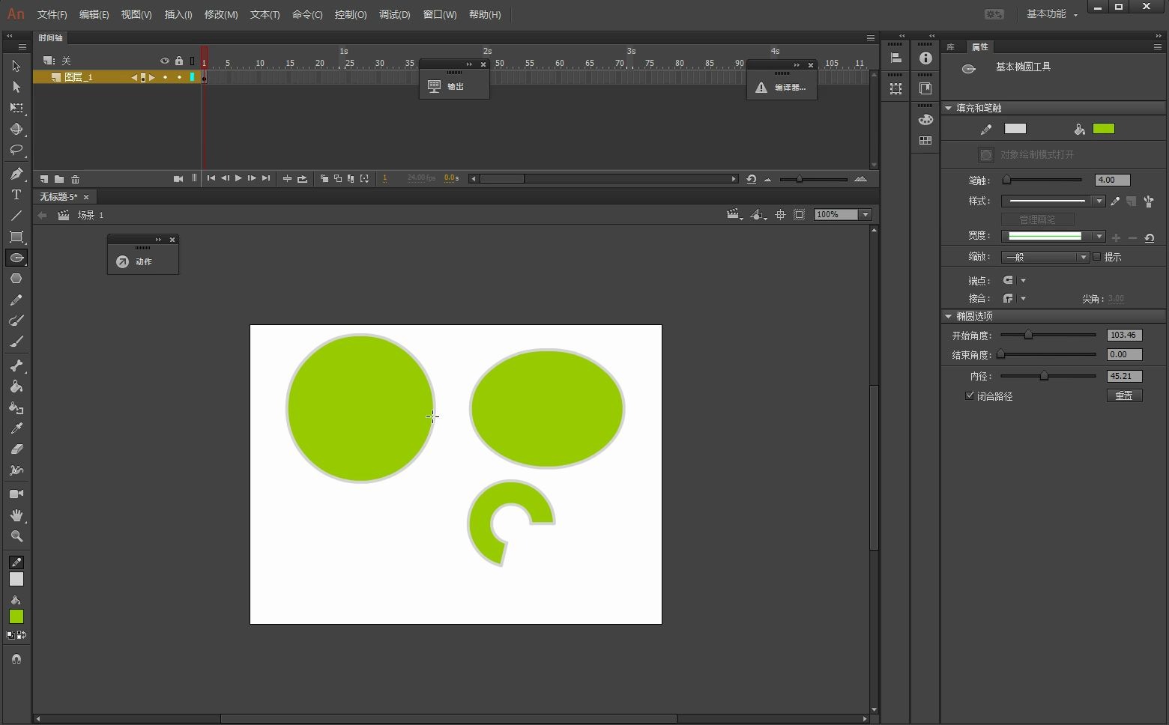Viewport: 1169px width, 725px height.
Task: Toggle lock all layers icon
Action: (x=178, y=61)
